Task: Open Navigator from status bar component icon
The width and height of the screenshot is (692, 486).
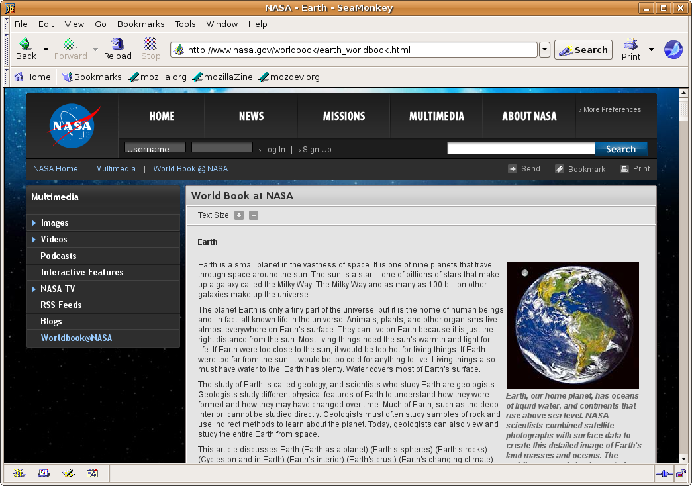Action: 19,473
